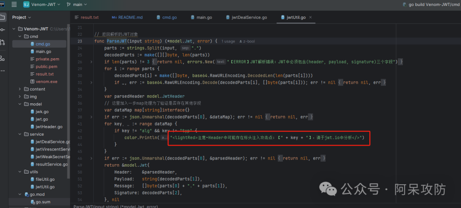Select the jwtUtil.go editor tab
The image size is (461, 208).
293,17
